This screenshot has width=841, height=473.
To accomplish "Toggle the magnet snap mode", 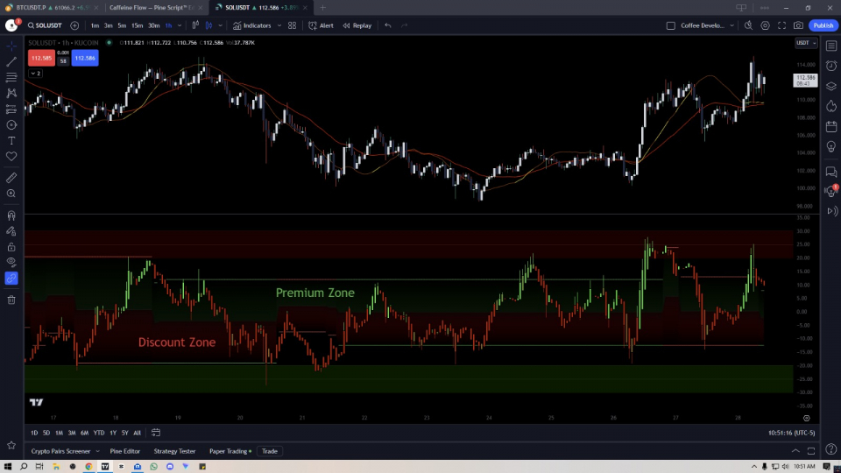I will (11, 215).
